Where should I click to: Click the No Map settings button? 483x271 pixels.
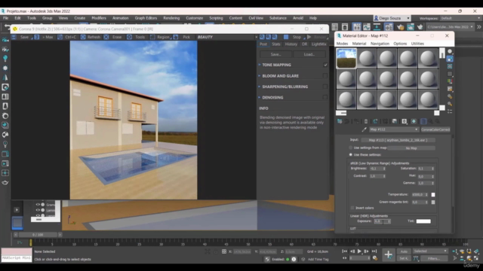click(x=411, y=148)
